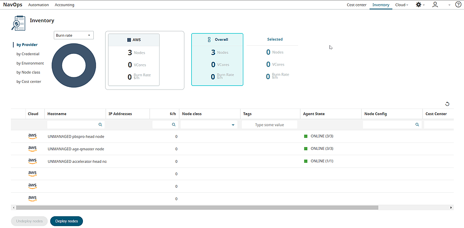Image resolution: width=464 pixels, height=228 pixels.
Task: Group inventory by Credential
Action: (x=28, y=54)
